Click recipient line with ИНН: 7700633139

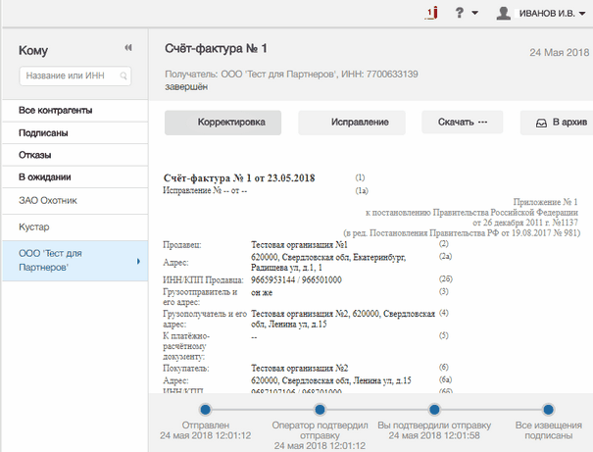tap(291, 75)
